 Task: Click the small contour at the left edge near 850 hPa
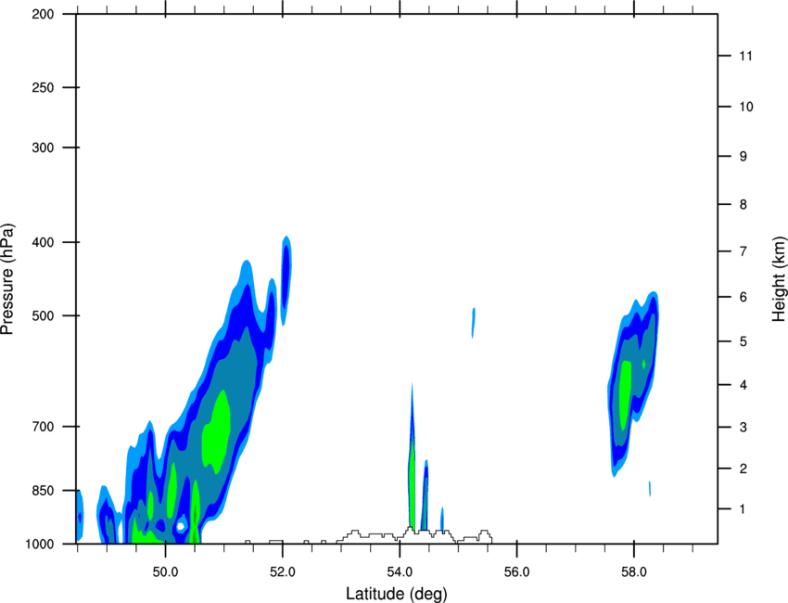pos(80,514)
